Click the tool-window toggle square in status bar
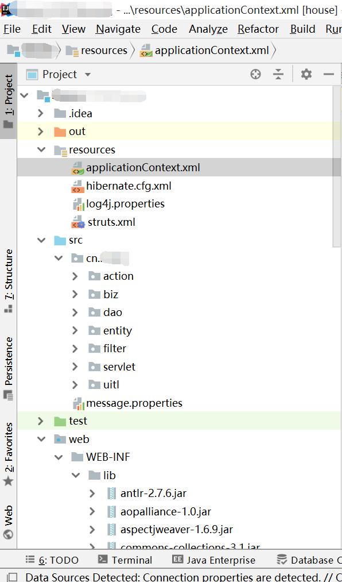The height and width of the screenshot is (582, 342). pyautogui.click(x=13, y=577)
